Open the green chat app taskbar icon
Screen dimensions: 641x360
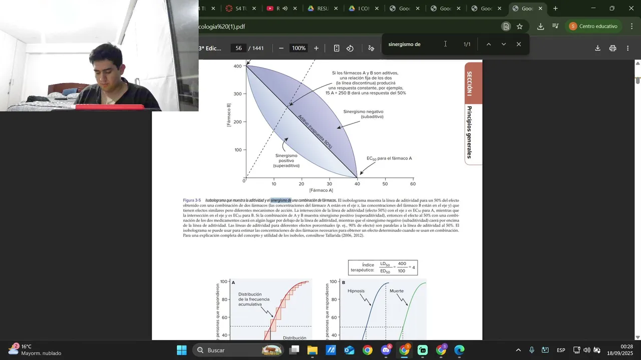[x=423, y=350]
